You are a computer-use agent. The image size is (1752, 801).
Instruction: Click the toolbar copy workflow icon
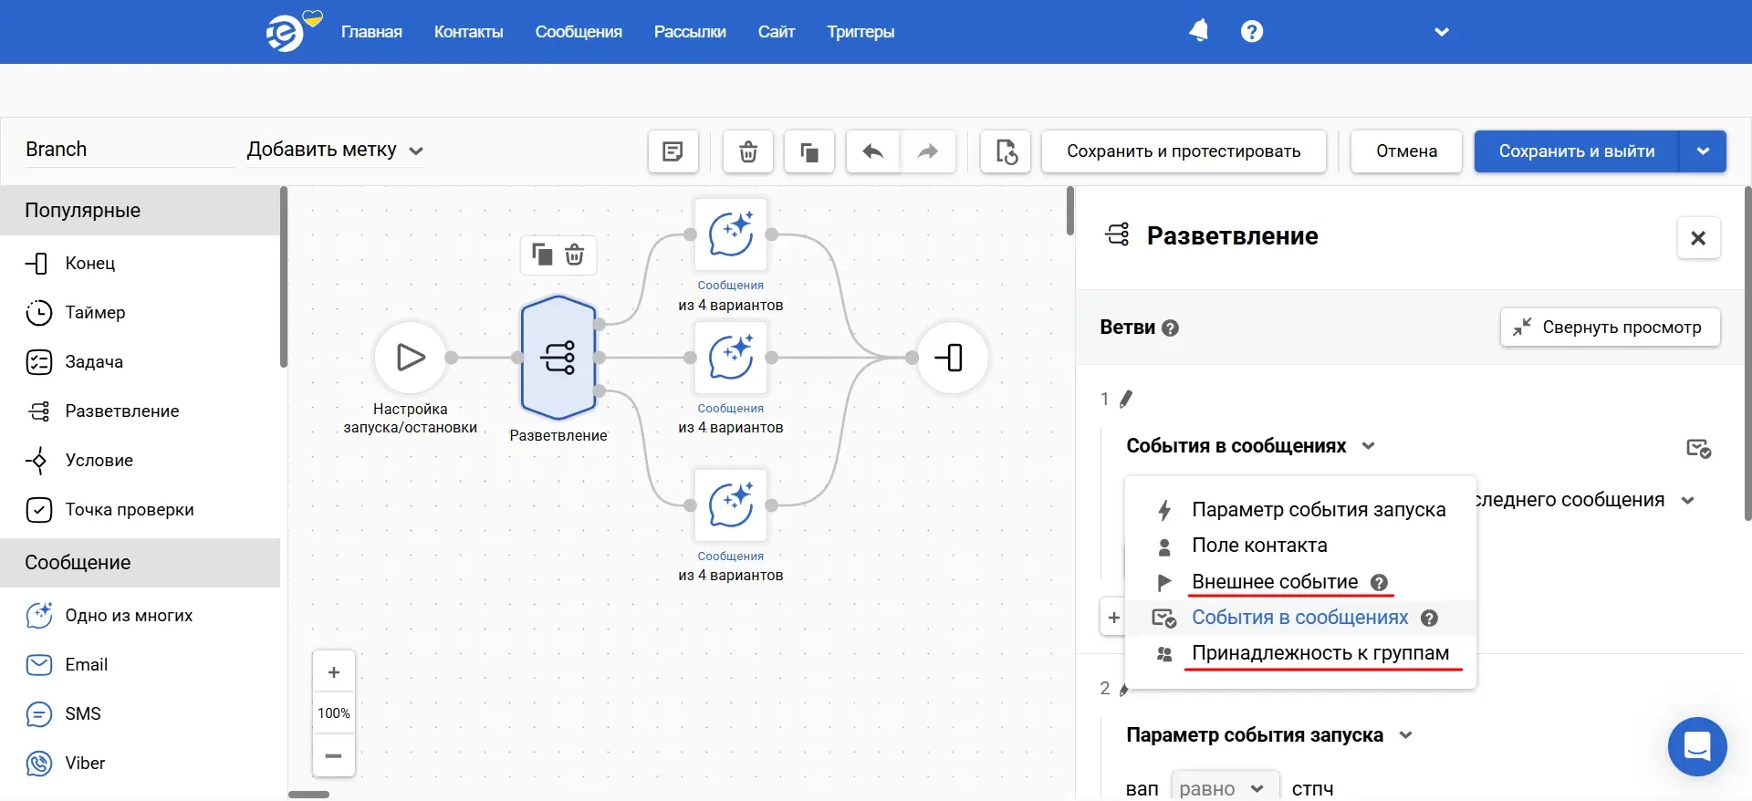click(x=808, y=151)
